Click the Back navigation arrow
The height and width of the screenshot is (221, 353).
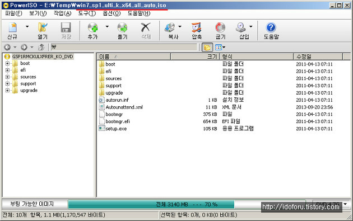(x=7, y=47)
